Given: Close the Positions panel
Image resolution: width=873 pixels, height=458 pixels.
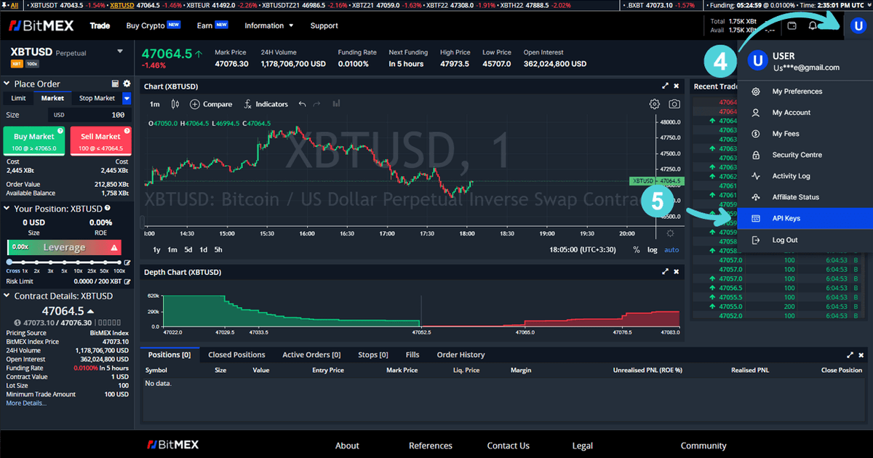Looking at the screenshot, I should 861,355.
